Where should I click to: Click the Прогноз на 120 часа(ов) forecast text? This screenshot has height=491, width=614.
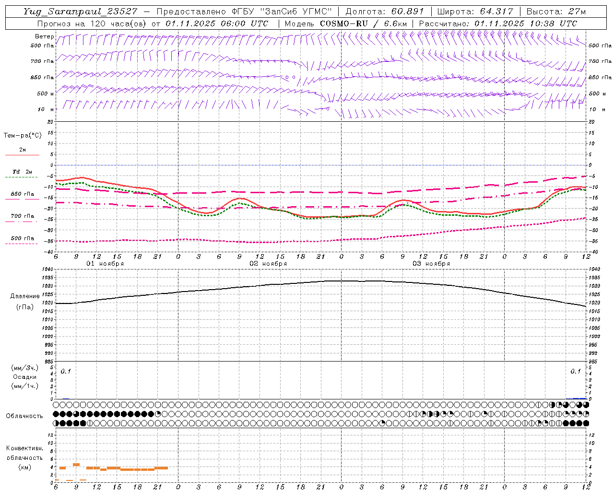tap(91, 23)
